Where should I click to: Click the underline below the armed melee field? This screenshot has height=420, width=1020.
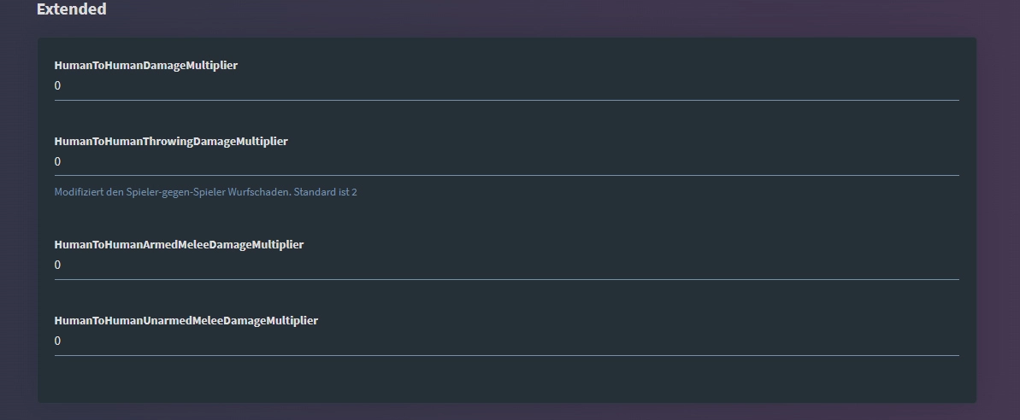coord(506,279)
